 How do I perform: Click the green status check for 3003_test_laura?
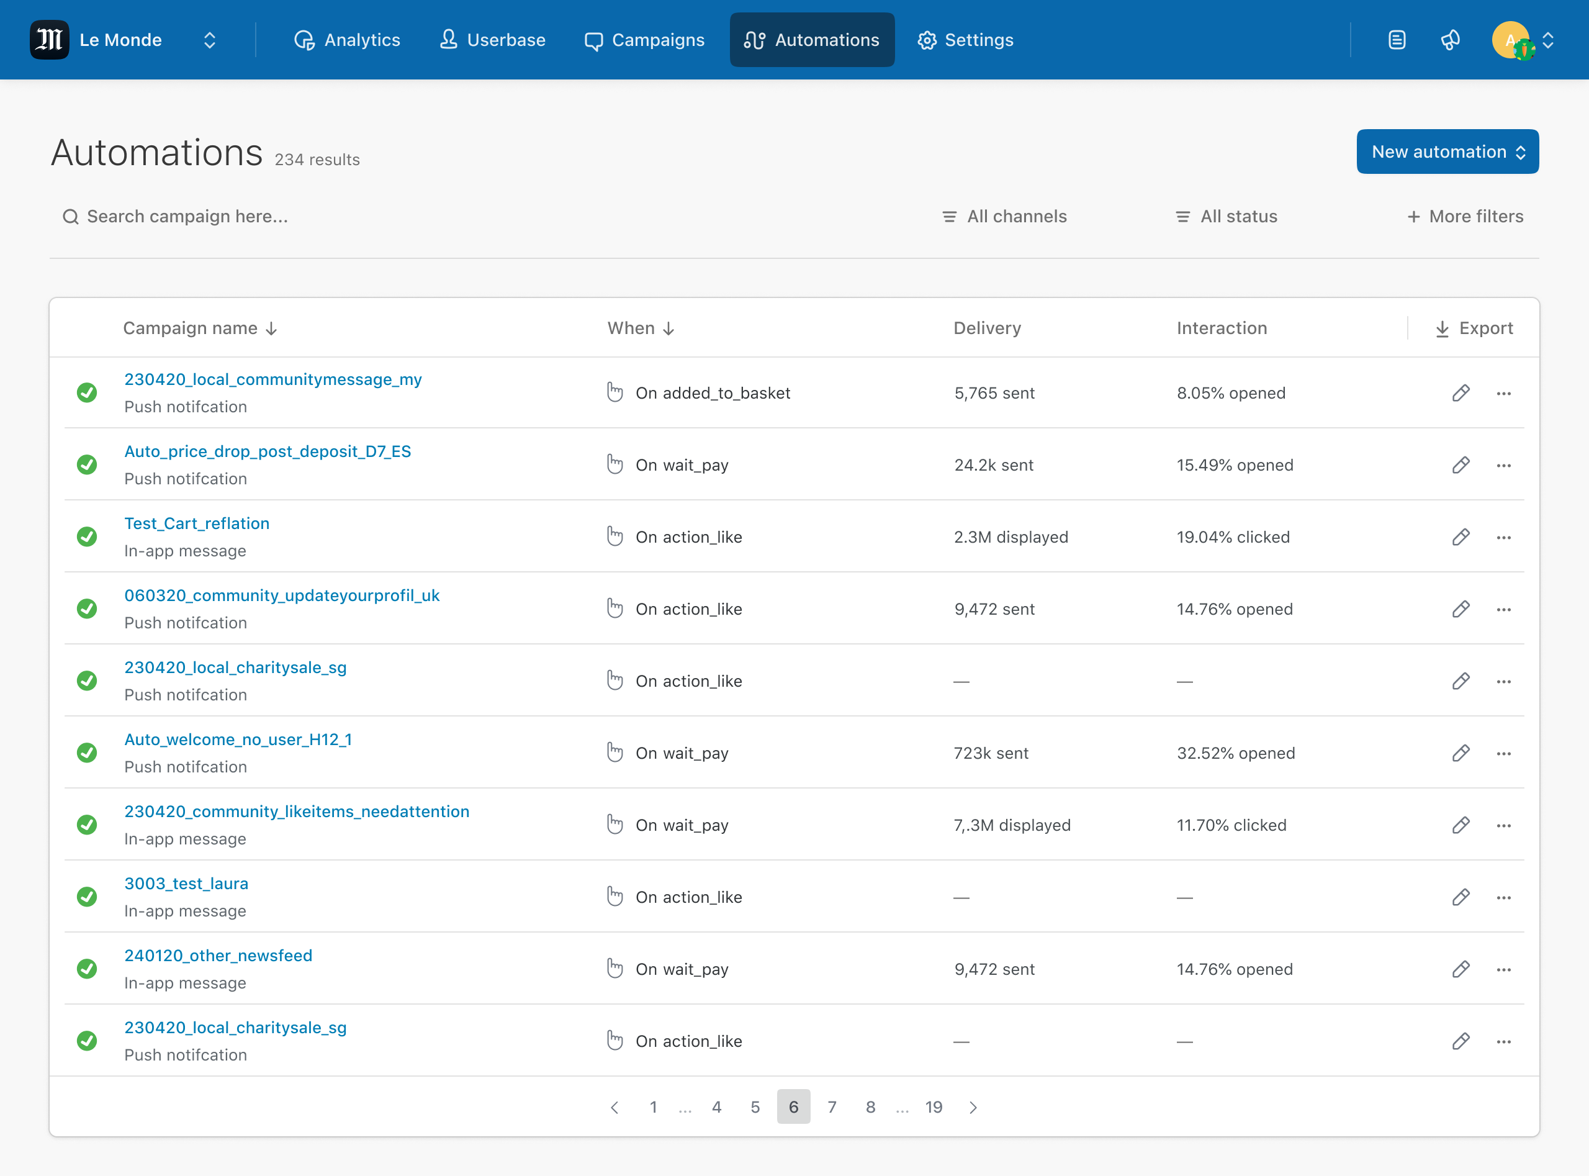87,896
